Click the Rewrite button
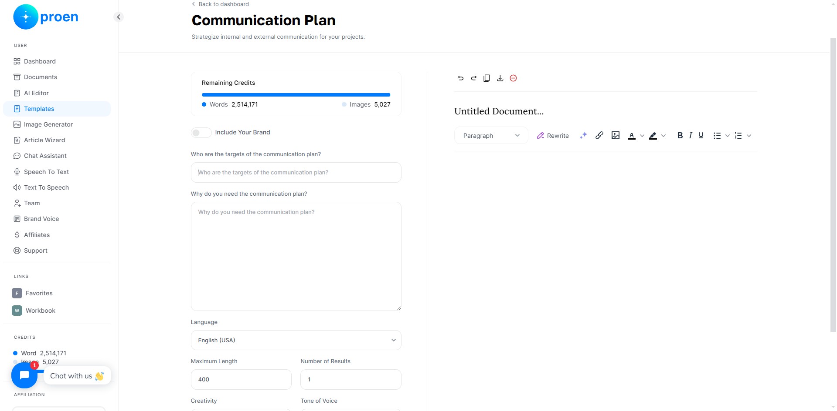The height and width of the screenshot is (411, 837). [x=553, y=136]
